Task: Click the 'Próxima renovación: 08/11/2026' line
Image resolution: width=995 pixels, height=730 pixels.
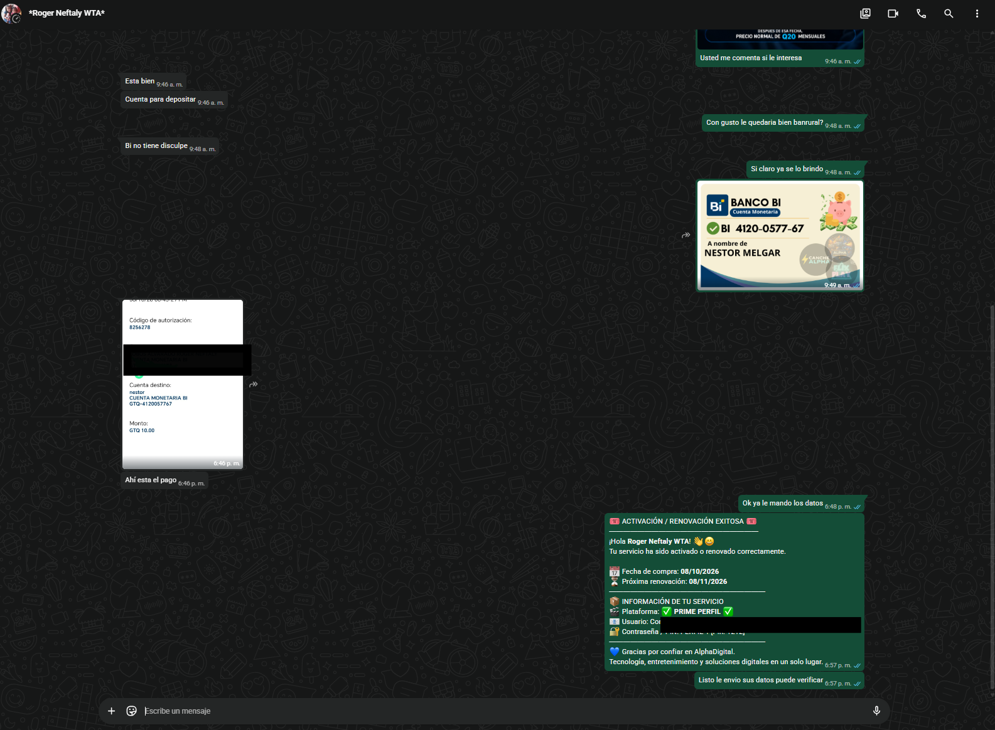Action: (669, 581)
